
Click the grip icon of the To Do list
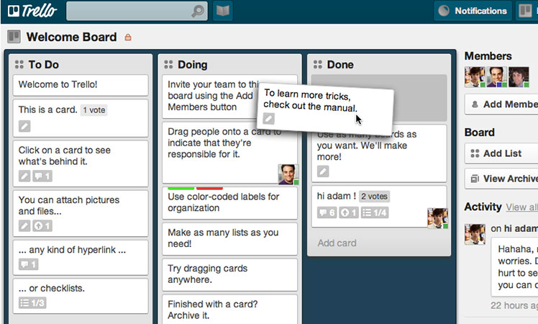pyautogui.click(x=19, y=64)
